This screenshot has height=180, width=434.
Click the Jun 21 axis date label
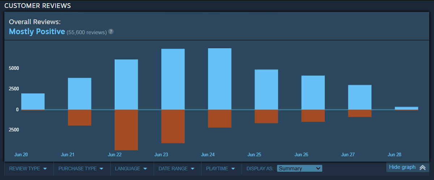click(68, 155)
